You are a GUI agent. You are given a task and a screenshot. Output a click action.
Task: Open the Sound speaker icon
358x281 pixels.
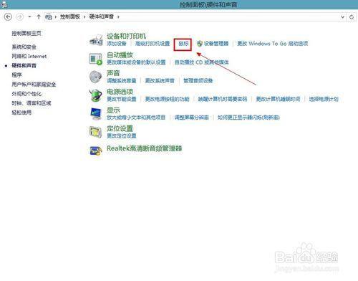pos(96,77)
